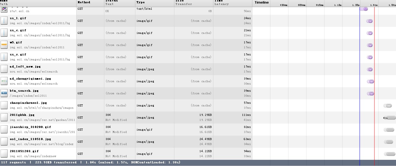This screenshot has height=166, width=396.
Task: Select the zhaopinzhoueol.jpg thumbnail icon
Action: 4,105
